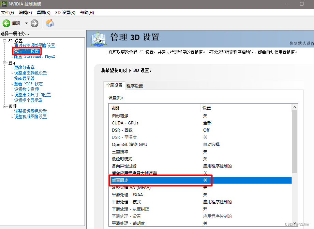Image resolution: width=314 pixels, height=229 pixels.
Task: Maximize the NVIDIA 控制面板 window
Action: click(x=302, y=4)
